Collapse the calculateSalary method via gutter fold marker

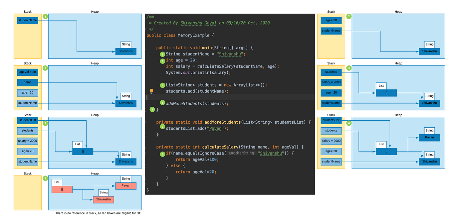(x=146, y=147)
